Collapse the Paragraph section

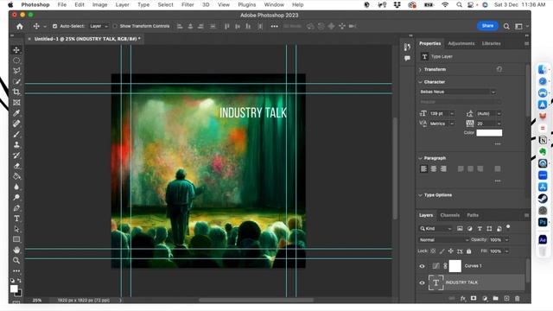coord(421,158)
